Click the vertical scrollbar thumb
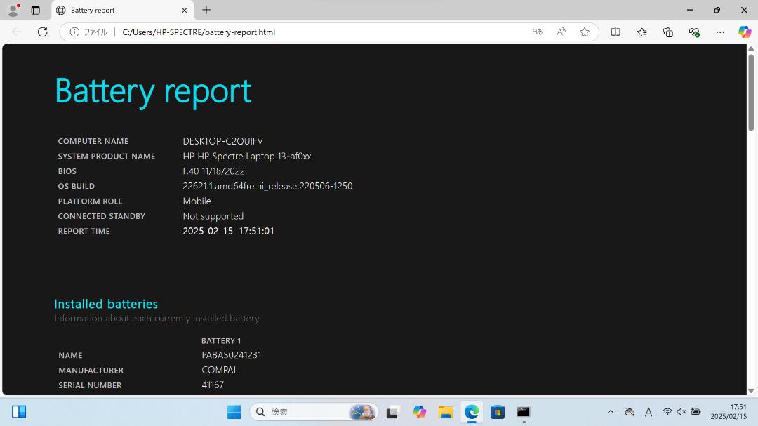Image resolution: width=758 pixels, height=426 pixels. (x=751, y=92)
